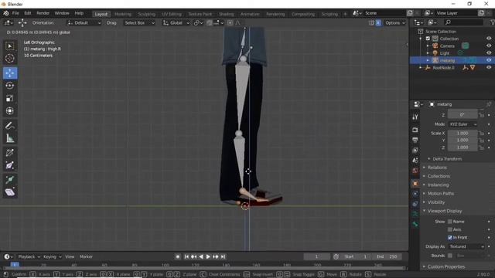Screen dimensions: 495x278
Task: Switch to the Animation workspace tab
Action: [250, 14]
